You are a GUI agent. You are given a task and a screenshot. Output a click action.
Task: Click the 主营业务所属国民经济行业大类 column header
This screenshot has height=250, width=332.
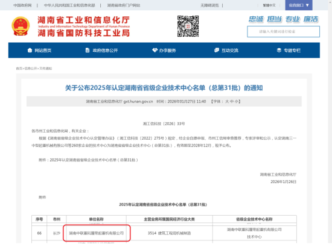[170, 219]
